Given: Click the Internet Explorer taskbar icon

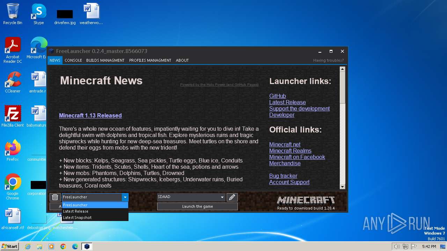Looking at the screenshot, I should coord(28,246).
